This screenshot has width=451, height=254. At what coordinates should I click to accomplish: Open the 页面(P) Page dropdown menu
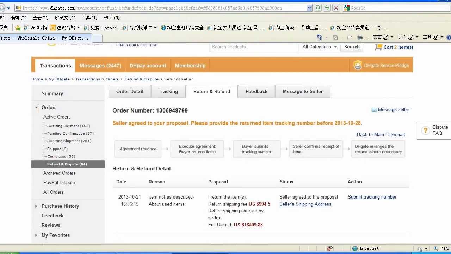click(x=382, y=37)
